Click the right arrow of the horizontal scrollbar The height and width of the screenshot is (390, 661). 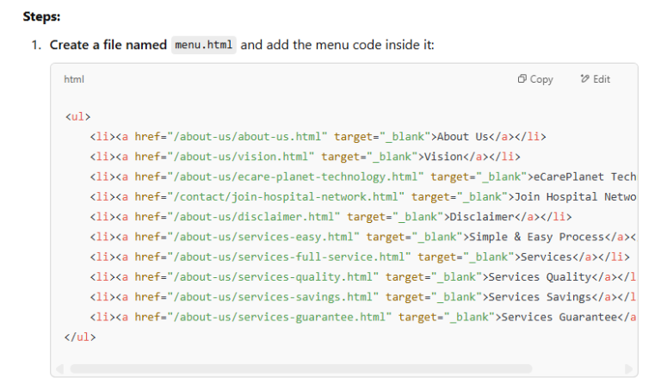(x=628, y=368)
